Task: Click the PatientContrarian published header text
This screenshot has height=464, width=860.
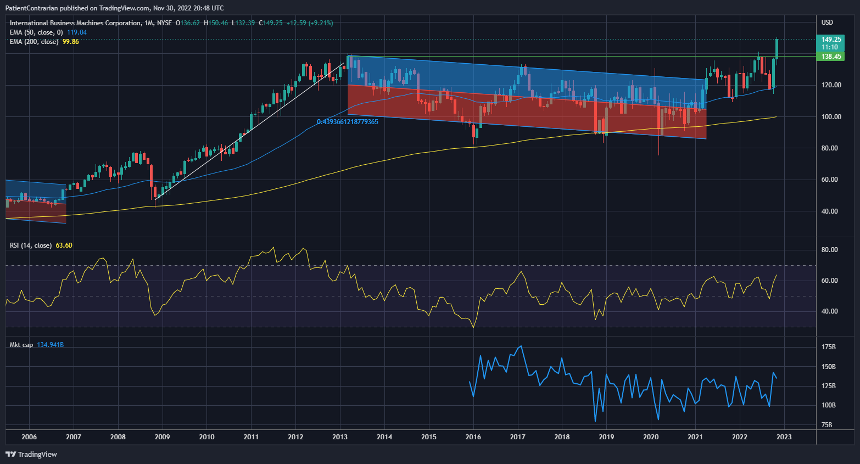Action: (114, 8)
